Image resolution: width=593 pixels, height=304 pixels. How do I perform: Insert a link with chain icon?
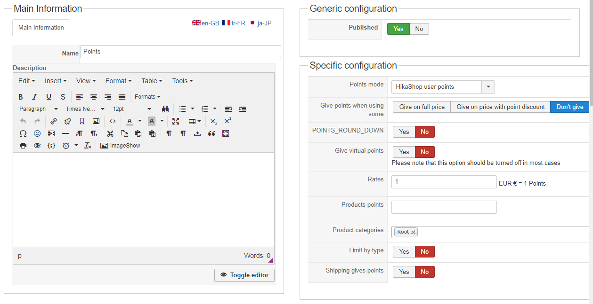coord(54,121)
